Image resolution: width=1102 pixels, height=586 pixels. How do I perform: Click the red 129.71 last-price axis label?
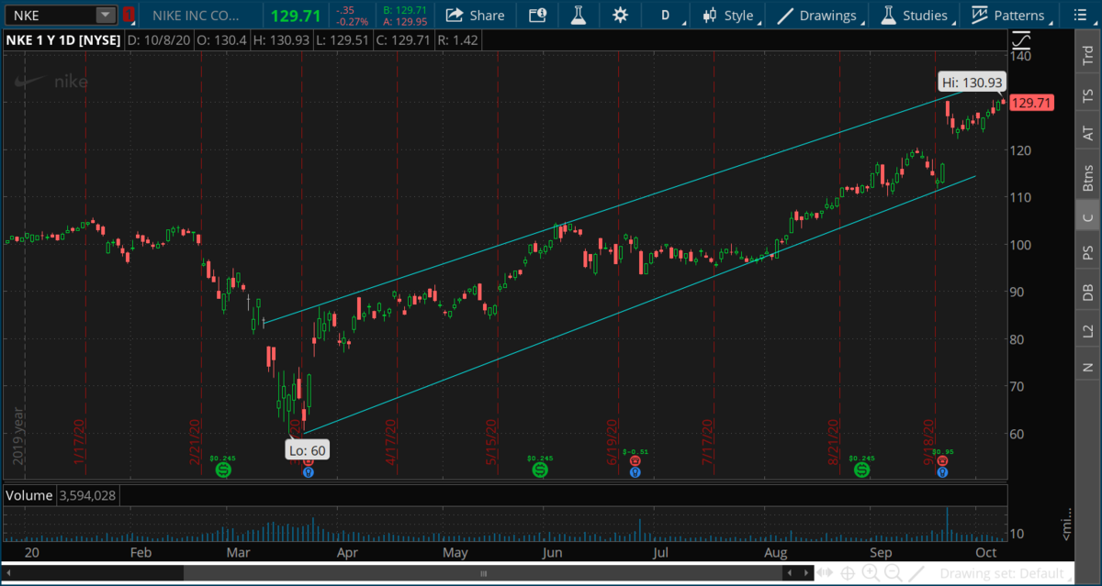coord(1031,103)
